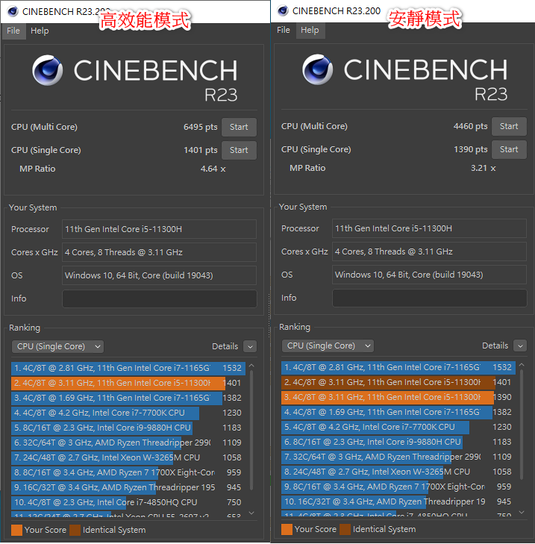Click ranking scroll-down arrow in left window
Image resolution: width=535 pixels, height=544 pixels.
[251, 513]
